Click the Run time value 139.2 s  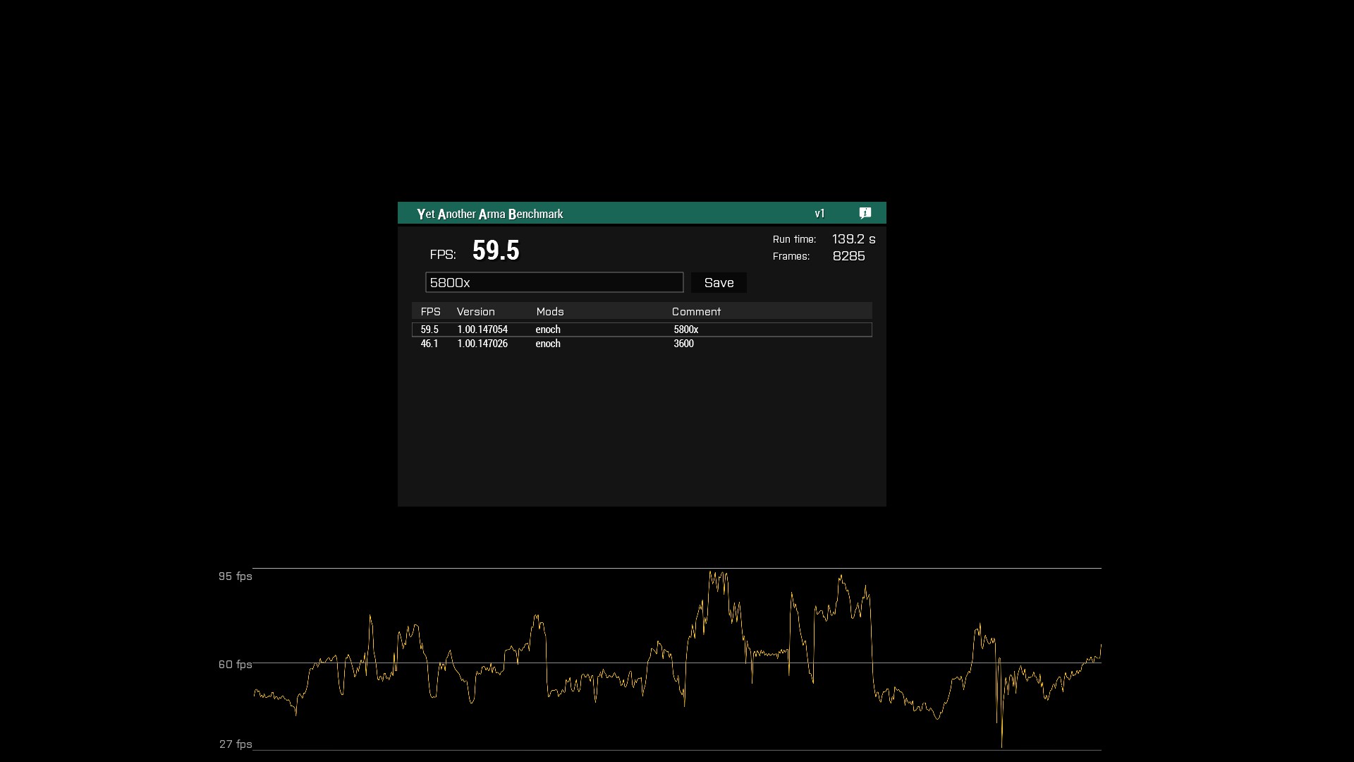coord(853,239)
